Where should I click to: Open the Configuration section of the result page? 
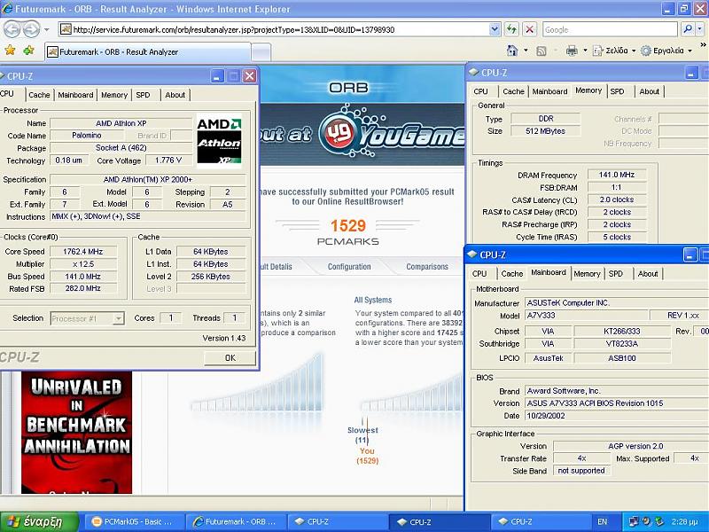point(349,267)
